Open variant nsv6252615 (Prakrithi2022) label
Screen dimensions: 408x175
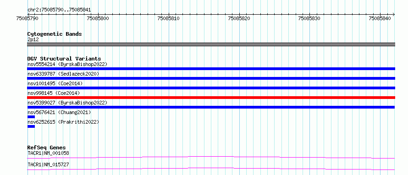[63, 122]
